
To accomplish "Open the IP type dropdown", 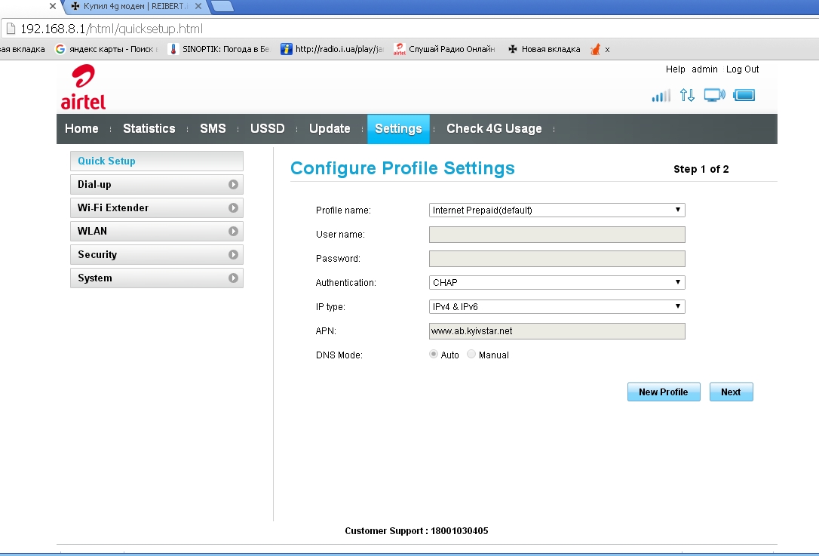I will pyautogui.click(x=557, y=307).
